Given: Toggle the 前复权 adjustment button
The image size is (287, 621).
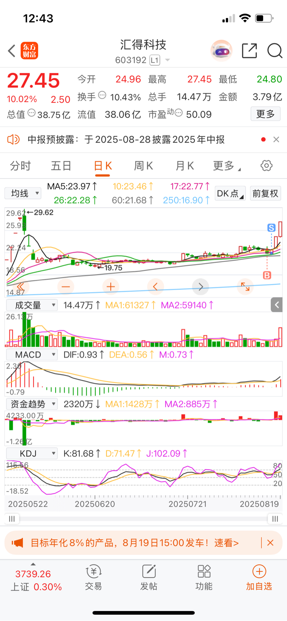Looking at the screenshot, I should pos(265,193).
